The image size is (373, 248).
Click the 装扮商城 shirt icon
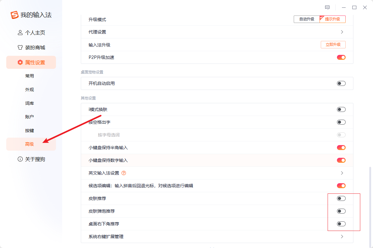click(x=20, y=47)
